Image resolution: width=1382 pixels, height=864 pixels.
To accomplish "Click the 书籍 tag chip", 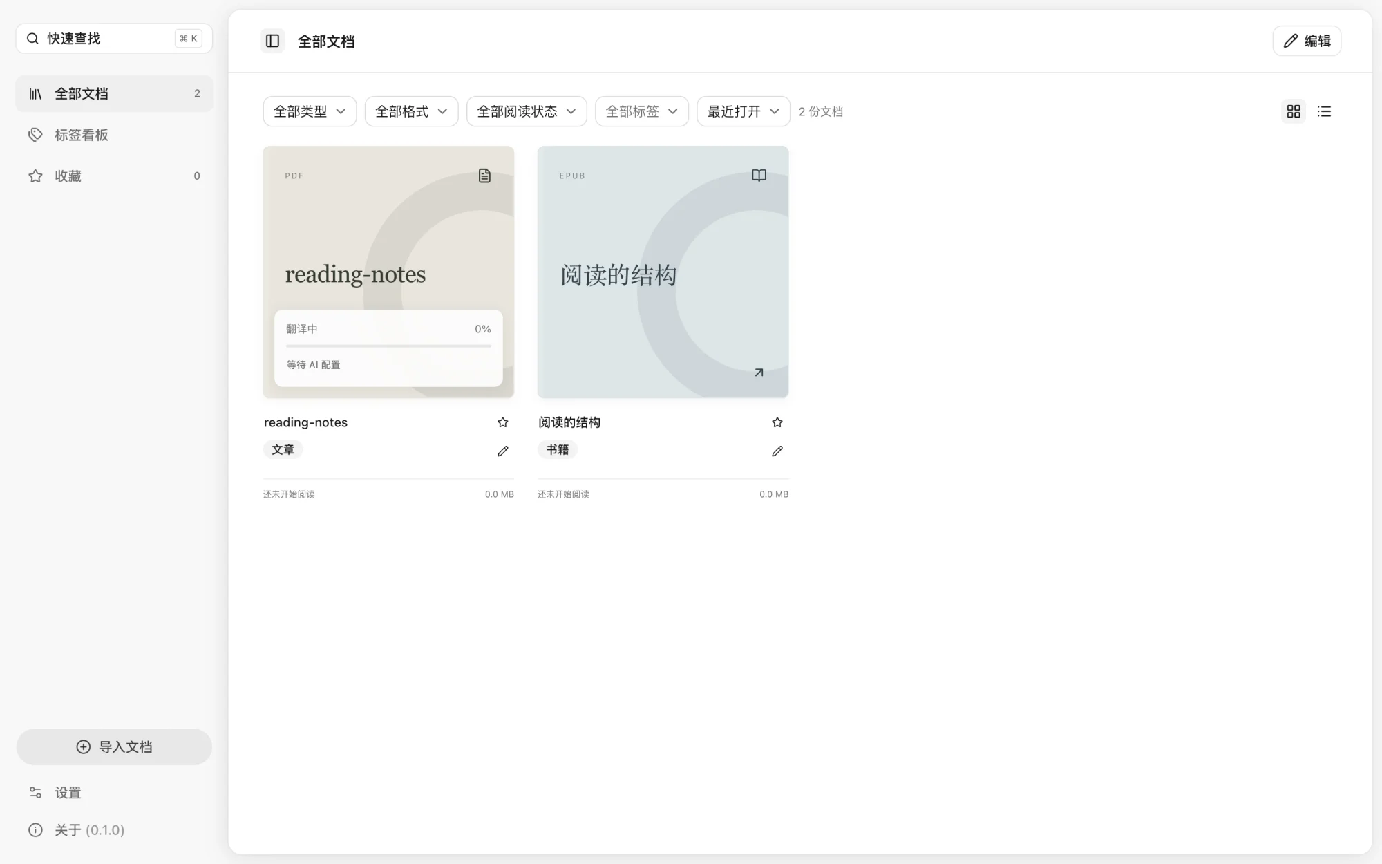I will [x=557, y=449].
